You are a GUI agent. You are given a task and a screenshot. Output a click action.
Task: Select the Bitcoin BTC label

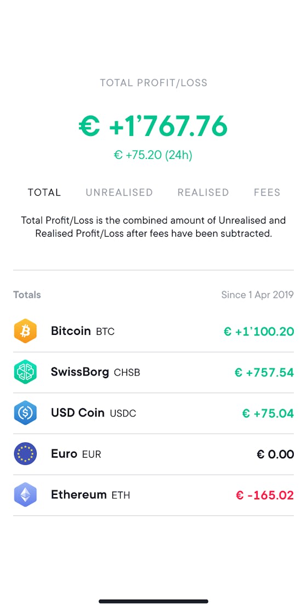pos(82,331)
